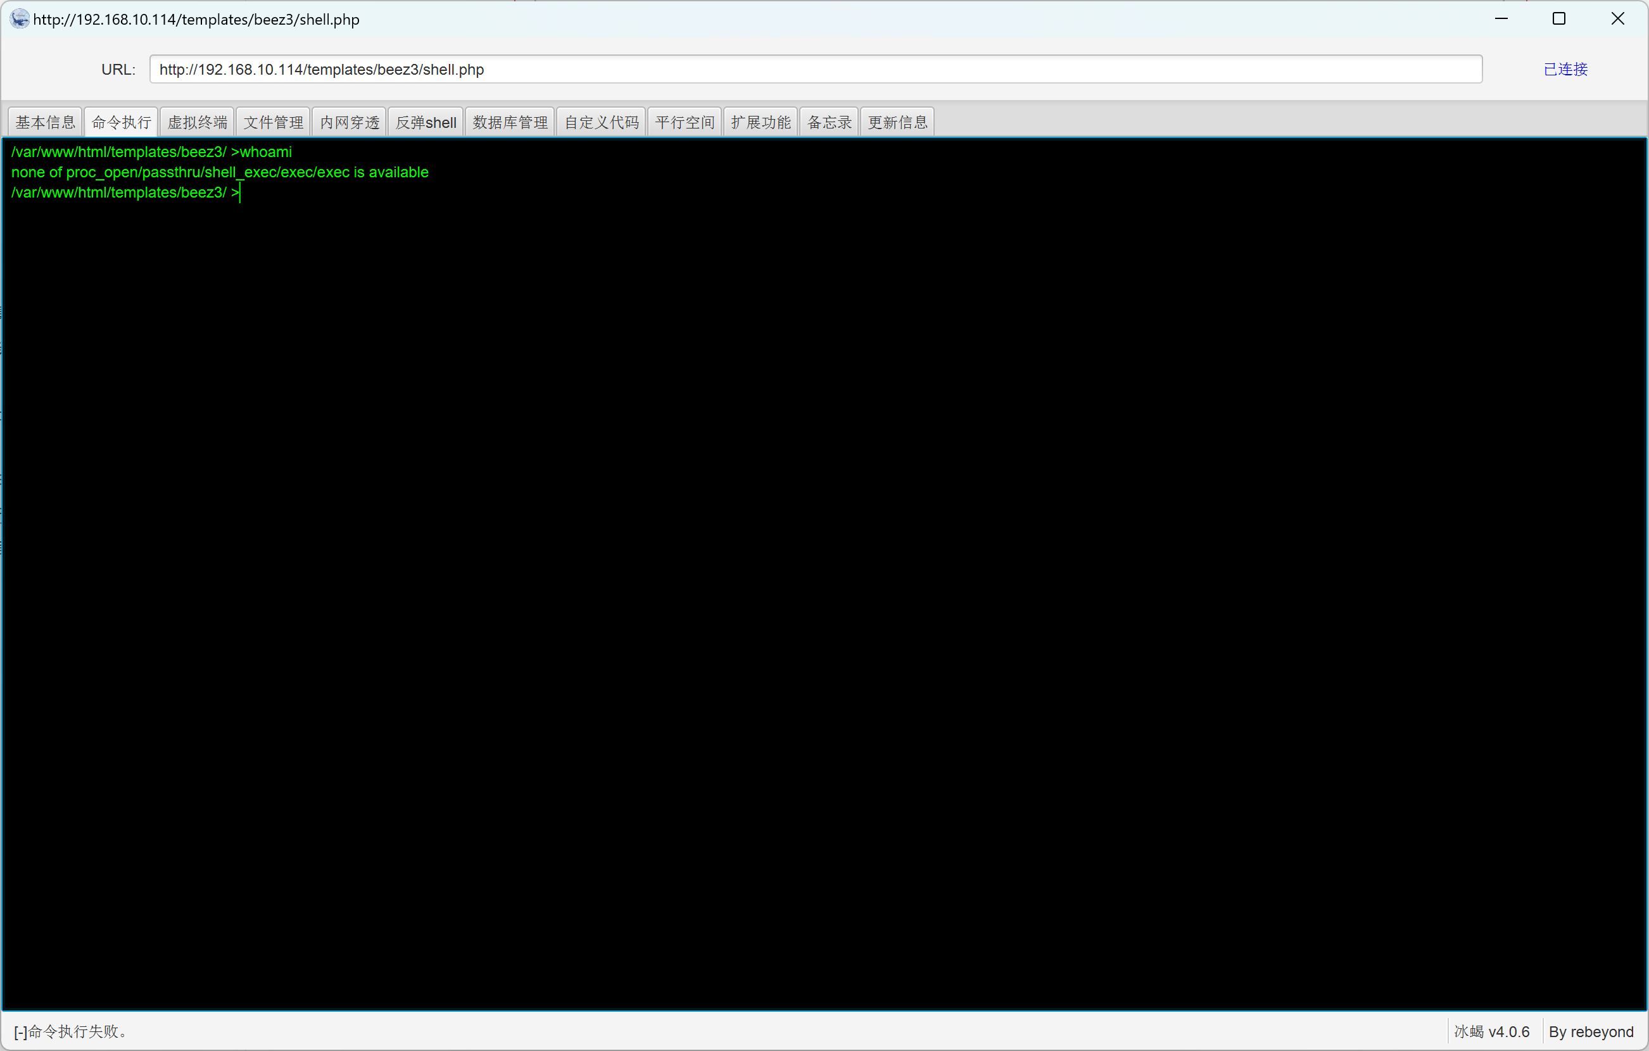1649x1051 pixels.
Task: Go to the 内网穿透 tab
Action: tap(350, 122)
